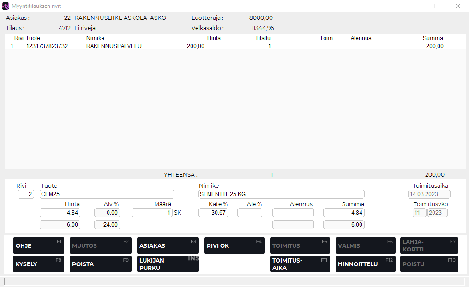Click the Nimike field with SEMENTTI 25 KG

tap(281, 194)
